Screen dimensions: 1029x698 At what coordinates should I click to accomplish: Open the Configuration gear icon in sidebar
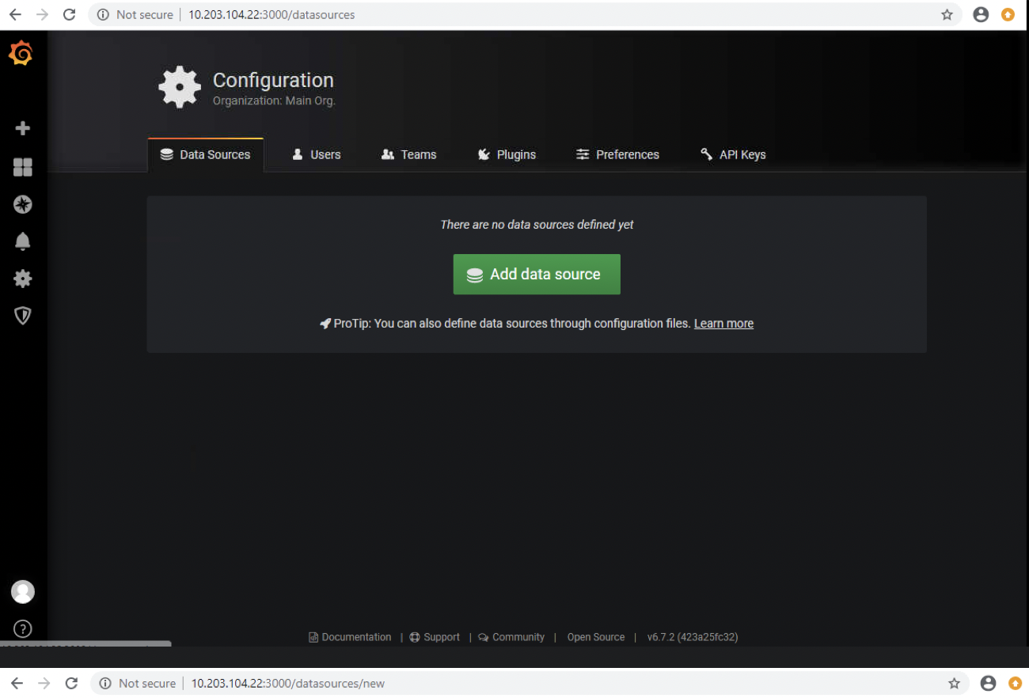23,279
